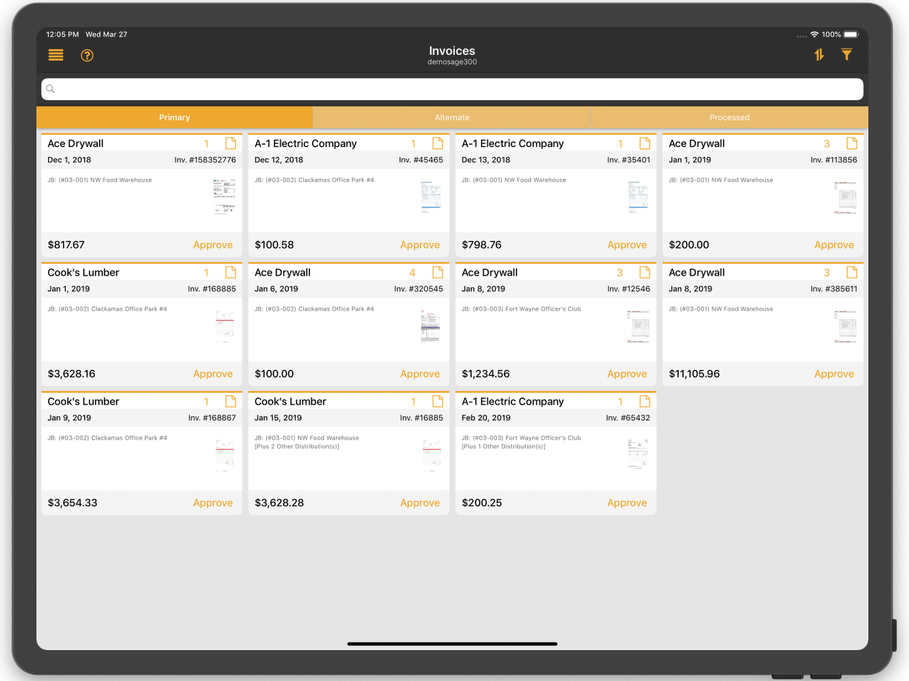The height and width of the screenshot is (681, 909).
Task: Select 'Fort Wayne Officer's Club' on Inv. #12546
Action: [543, 309]
